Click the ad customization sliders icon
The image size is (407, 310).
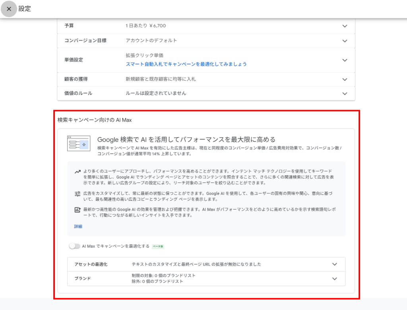(78, 194)
